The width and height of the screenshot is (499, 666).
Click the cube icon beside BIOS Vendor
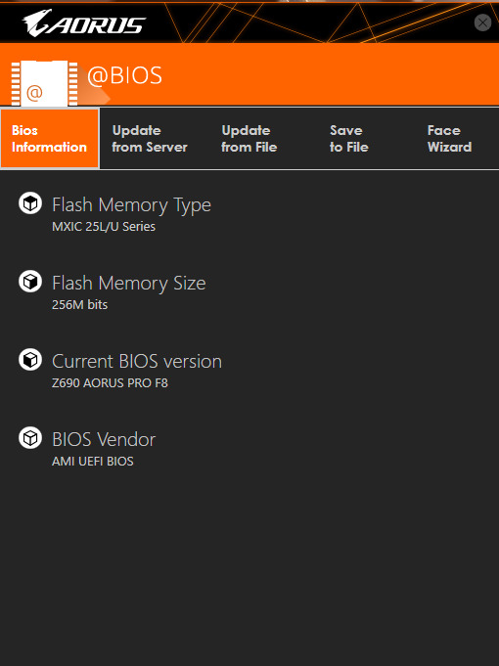tap(30, 437)
